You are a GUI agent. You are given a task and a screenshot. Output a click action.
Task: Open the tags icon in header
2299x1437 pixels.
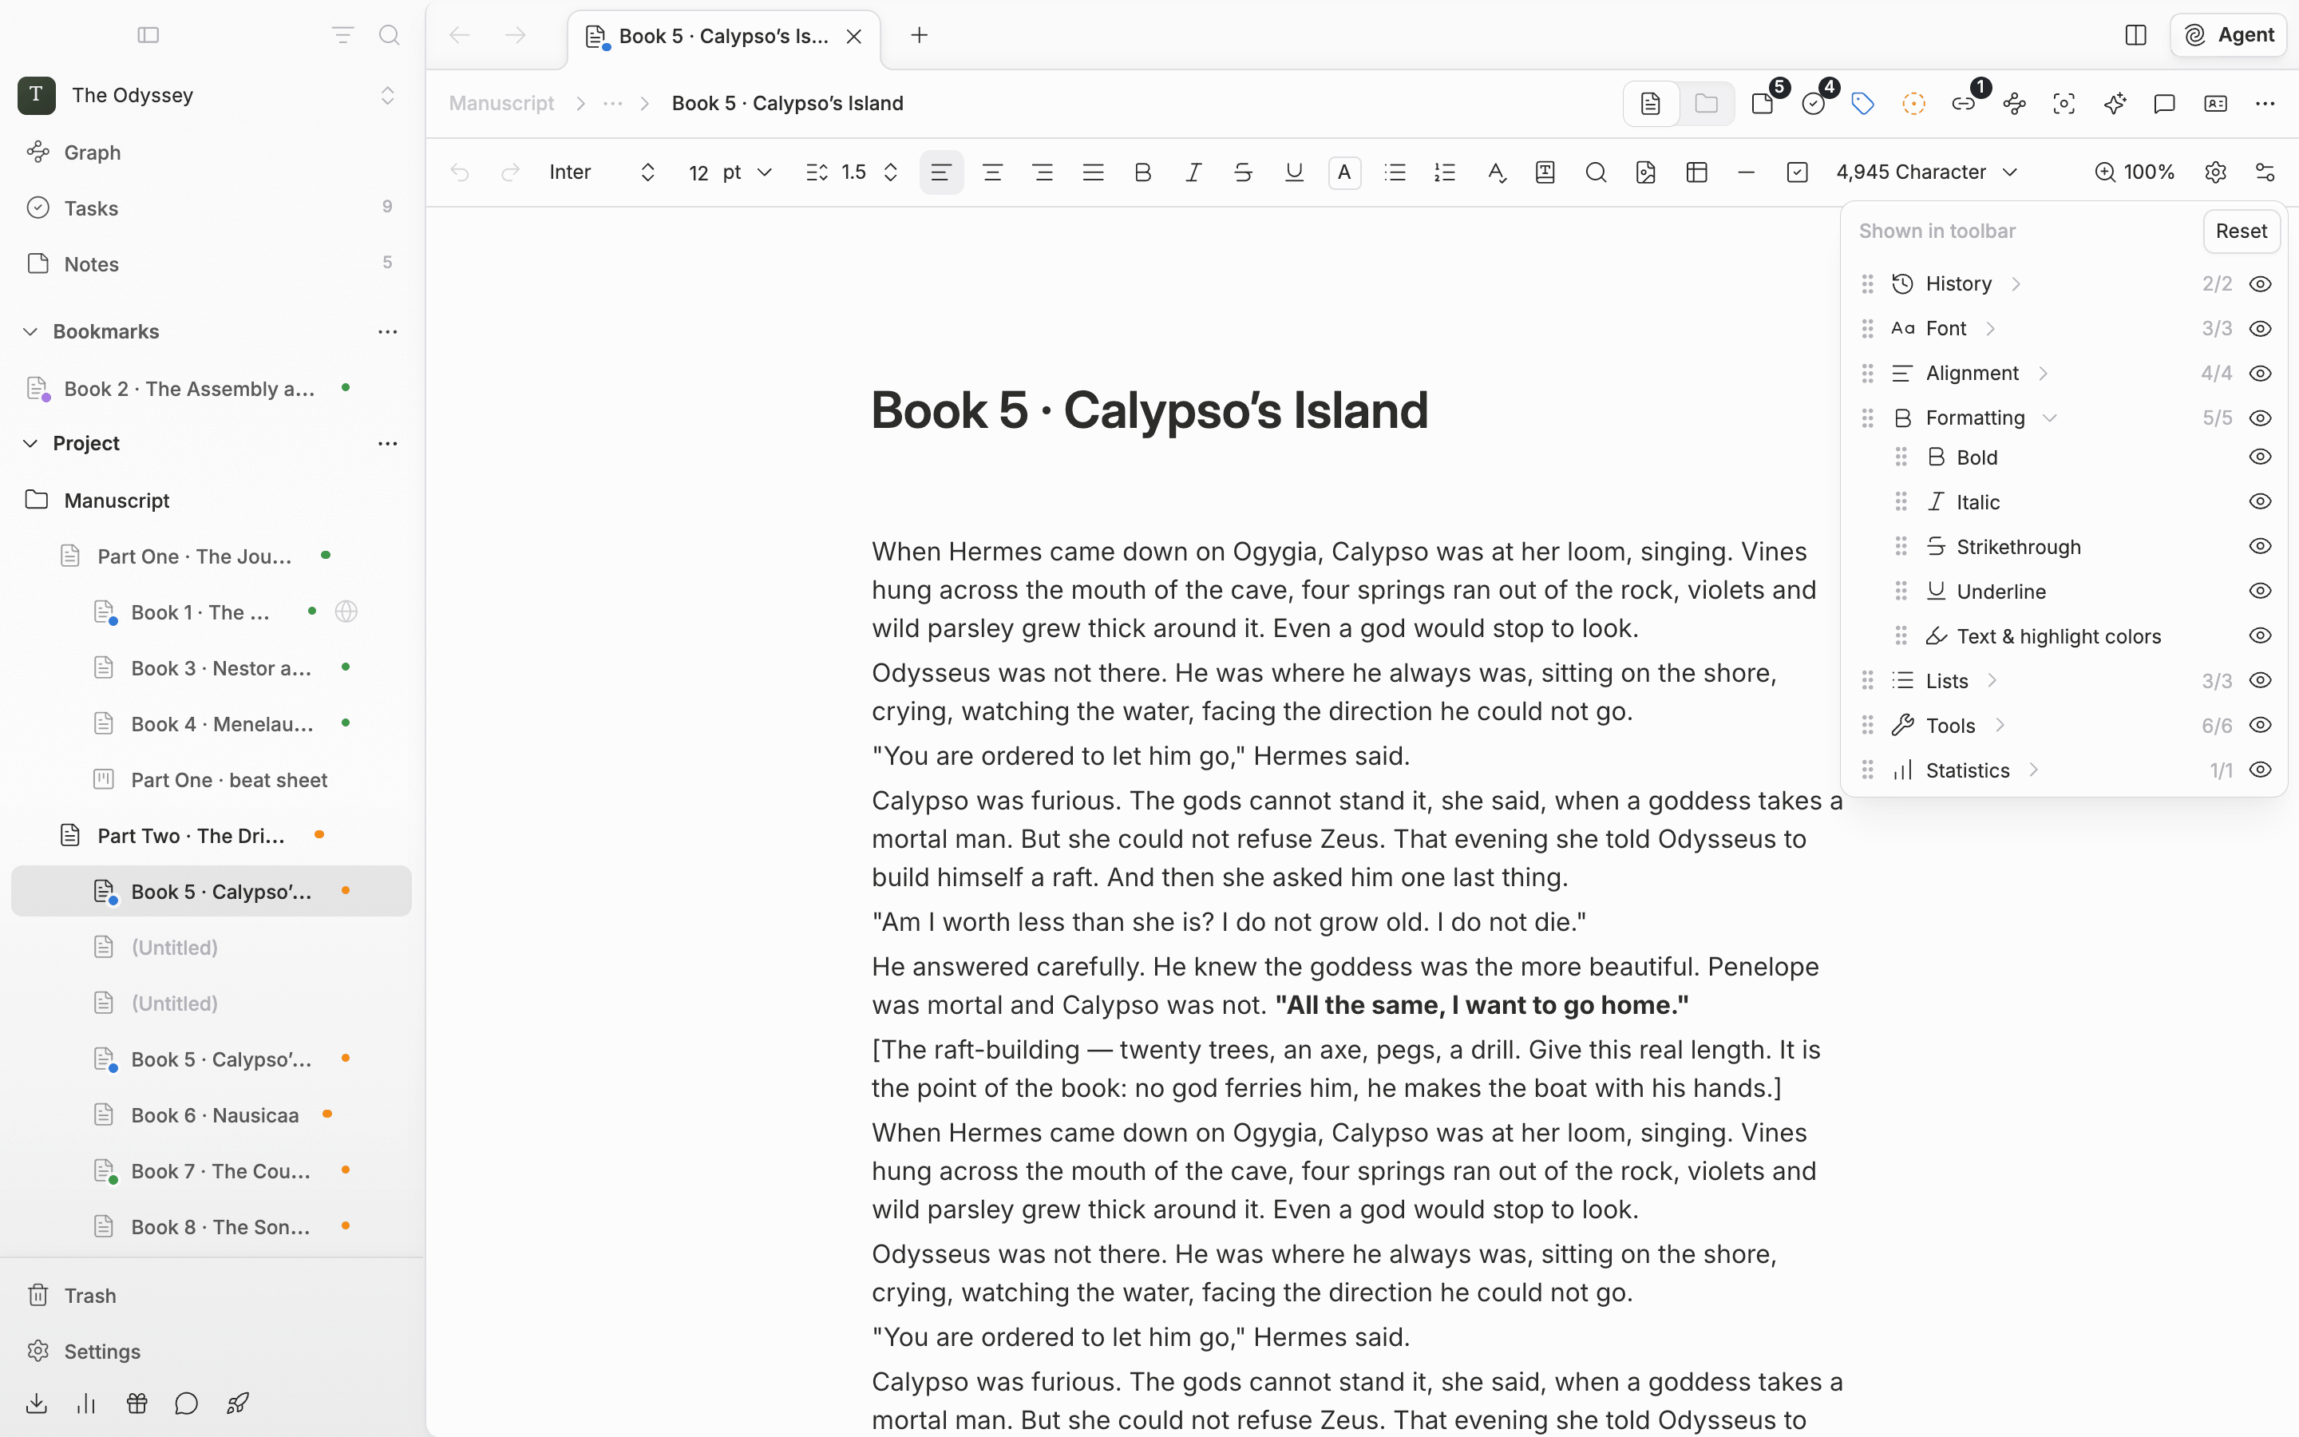[x=1863, y=104]
